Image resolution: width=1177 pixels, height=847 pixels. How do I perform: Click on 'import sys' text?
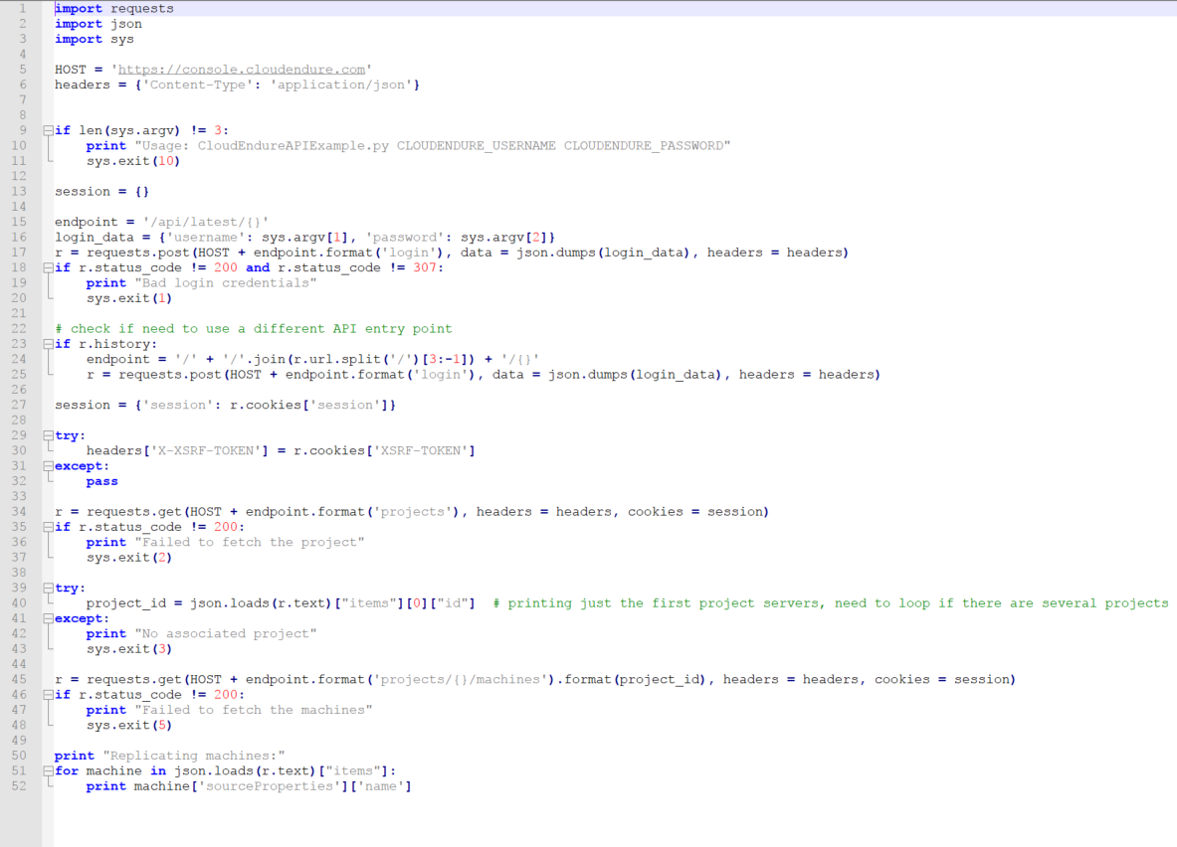click(x=94, y=39)
